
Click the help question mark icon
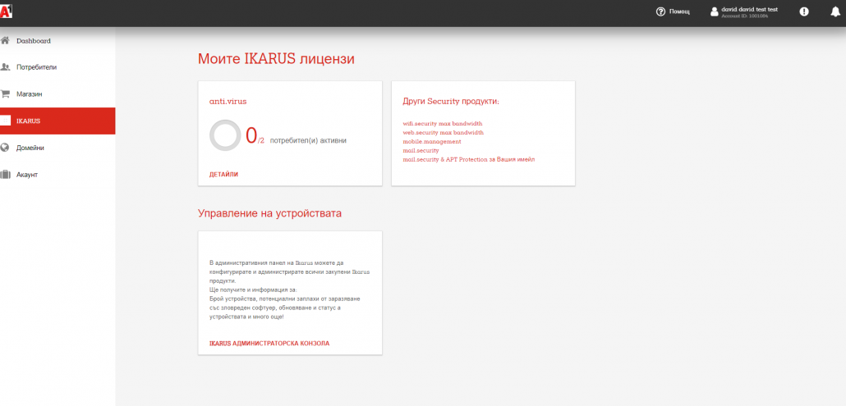tap(660, 11)
